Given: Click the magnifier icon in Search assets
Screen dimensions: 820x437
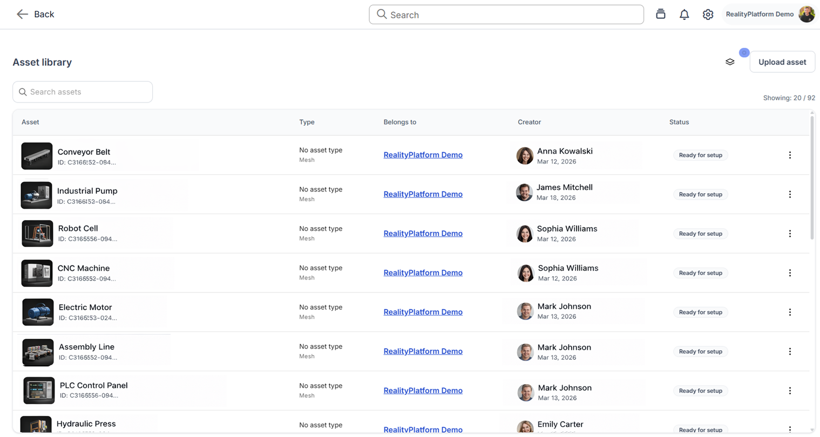Looking at the screenshot, I should (x=23, y=92).
